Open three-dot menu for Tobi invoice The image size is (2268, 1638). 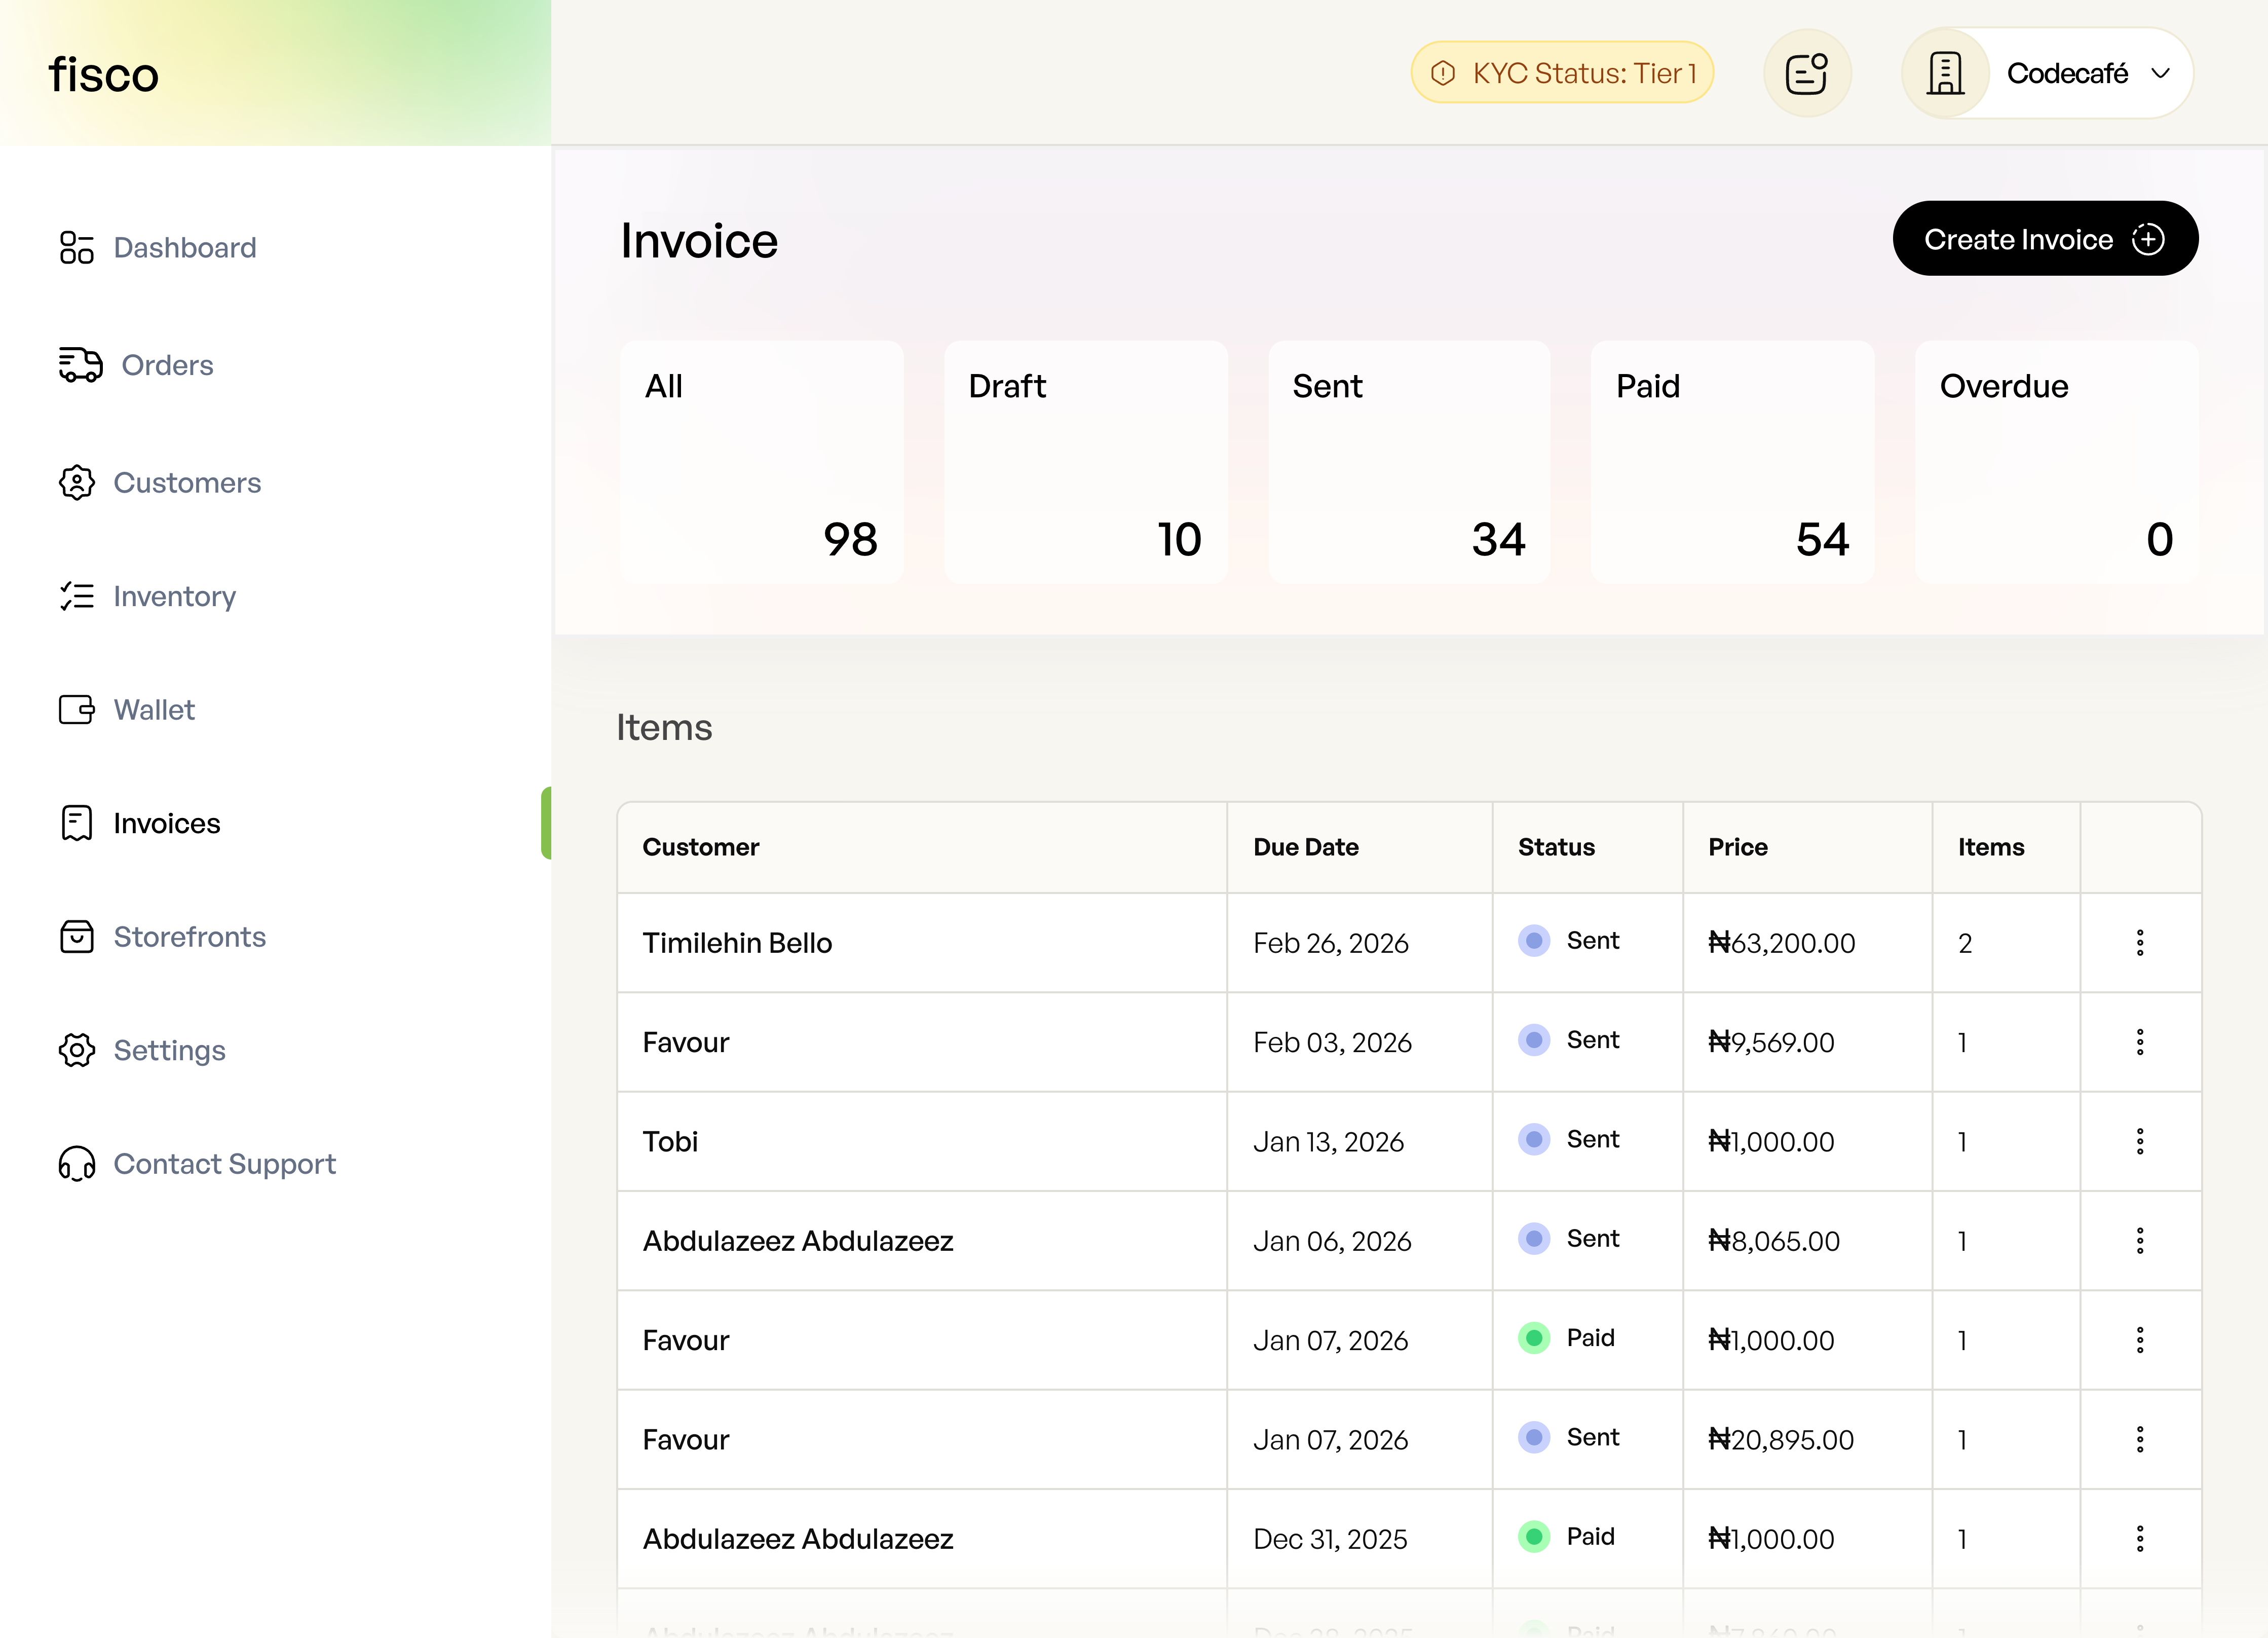(2139, 1141)
